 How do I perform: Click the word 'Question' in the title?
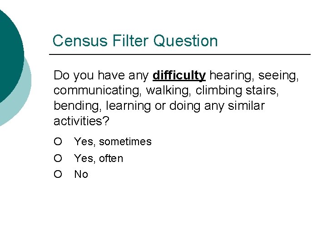(x=186, y=41)
